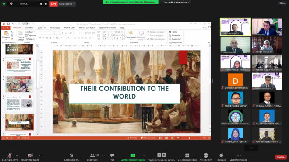Click green encryption shield icon
289x162 pixels.
tap(4, 3)
